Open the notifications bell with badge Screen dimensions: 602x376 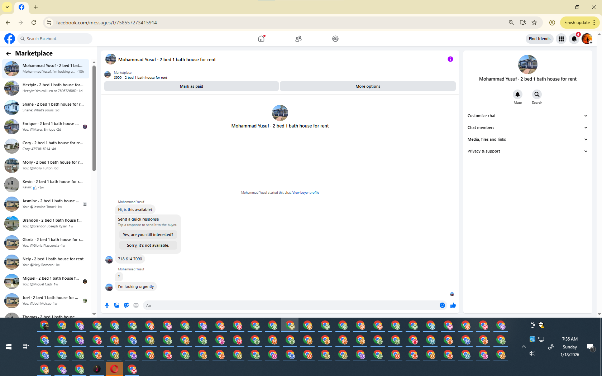click(x=574, y=39)
